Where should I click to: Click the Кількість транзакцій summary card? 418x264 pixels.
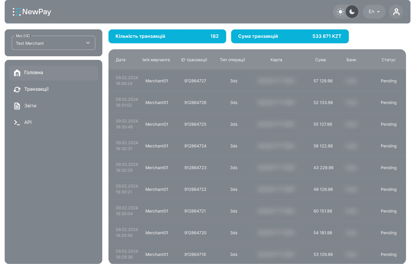[x=167, y=36]
